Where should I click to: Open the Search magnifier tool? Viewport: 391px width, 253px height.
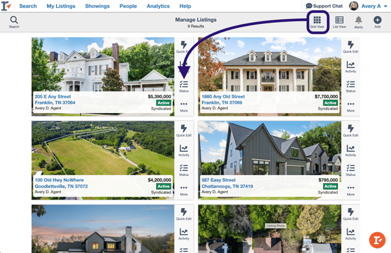tap(14, 22)
